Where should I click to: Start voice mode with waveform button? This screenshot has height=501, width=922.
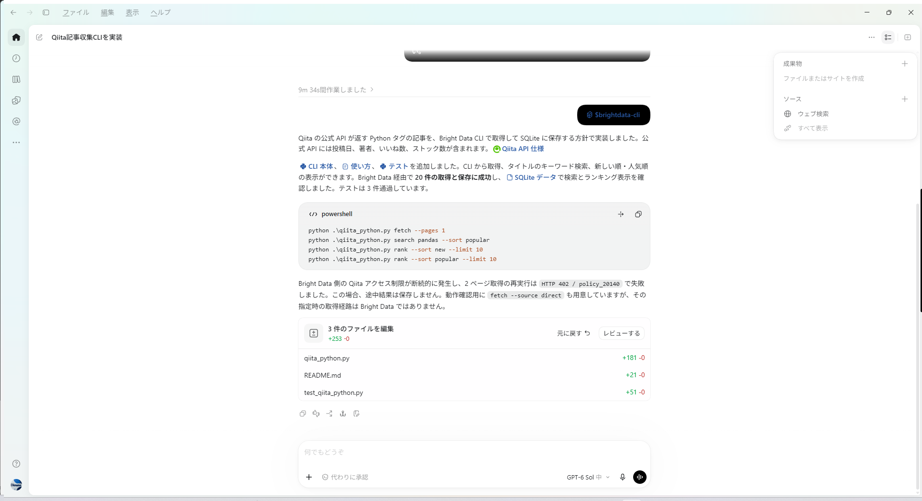(x=640, y=477)
